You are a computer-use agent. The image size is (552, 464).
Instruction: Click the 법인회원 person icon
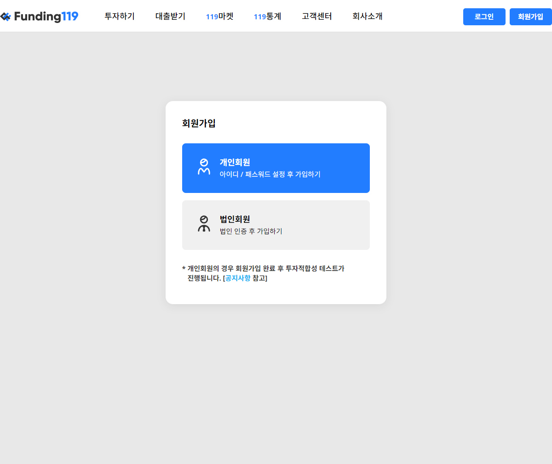[204, 224]
